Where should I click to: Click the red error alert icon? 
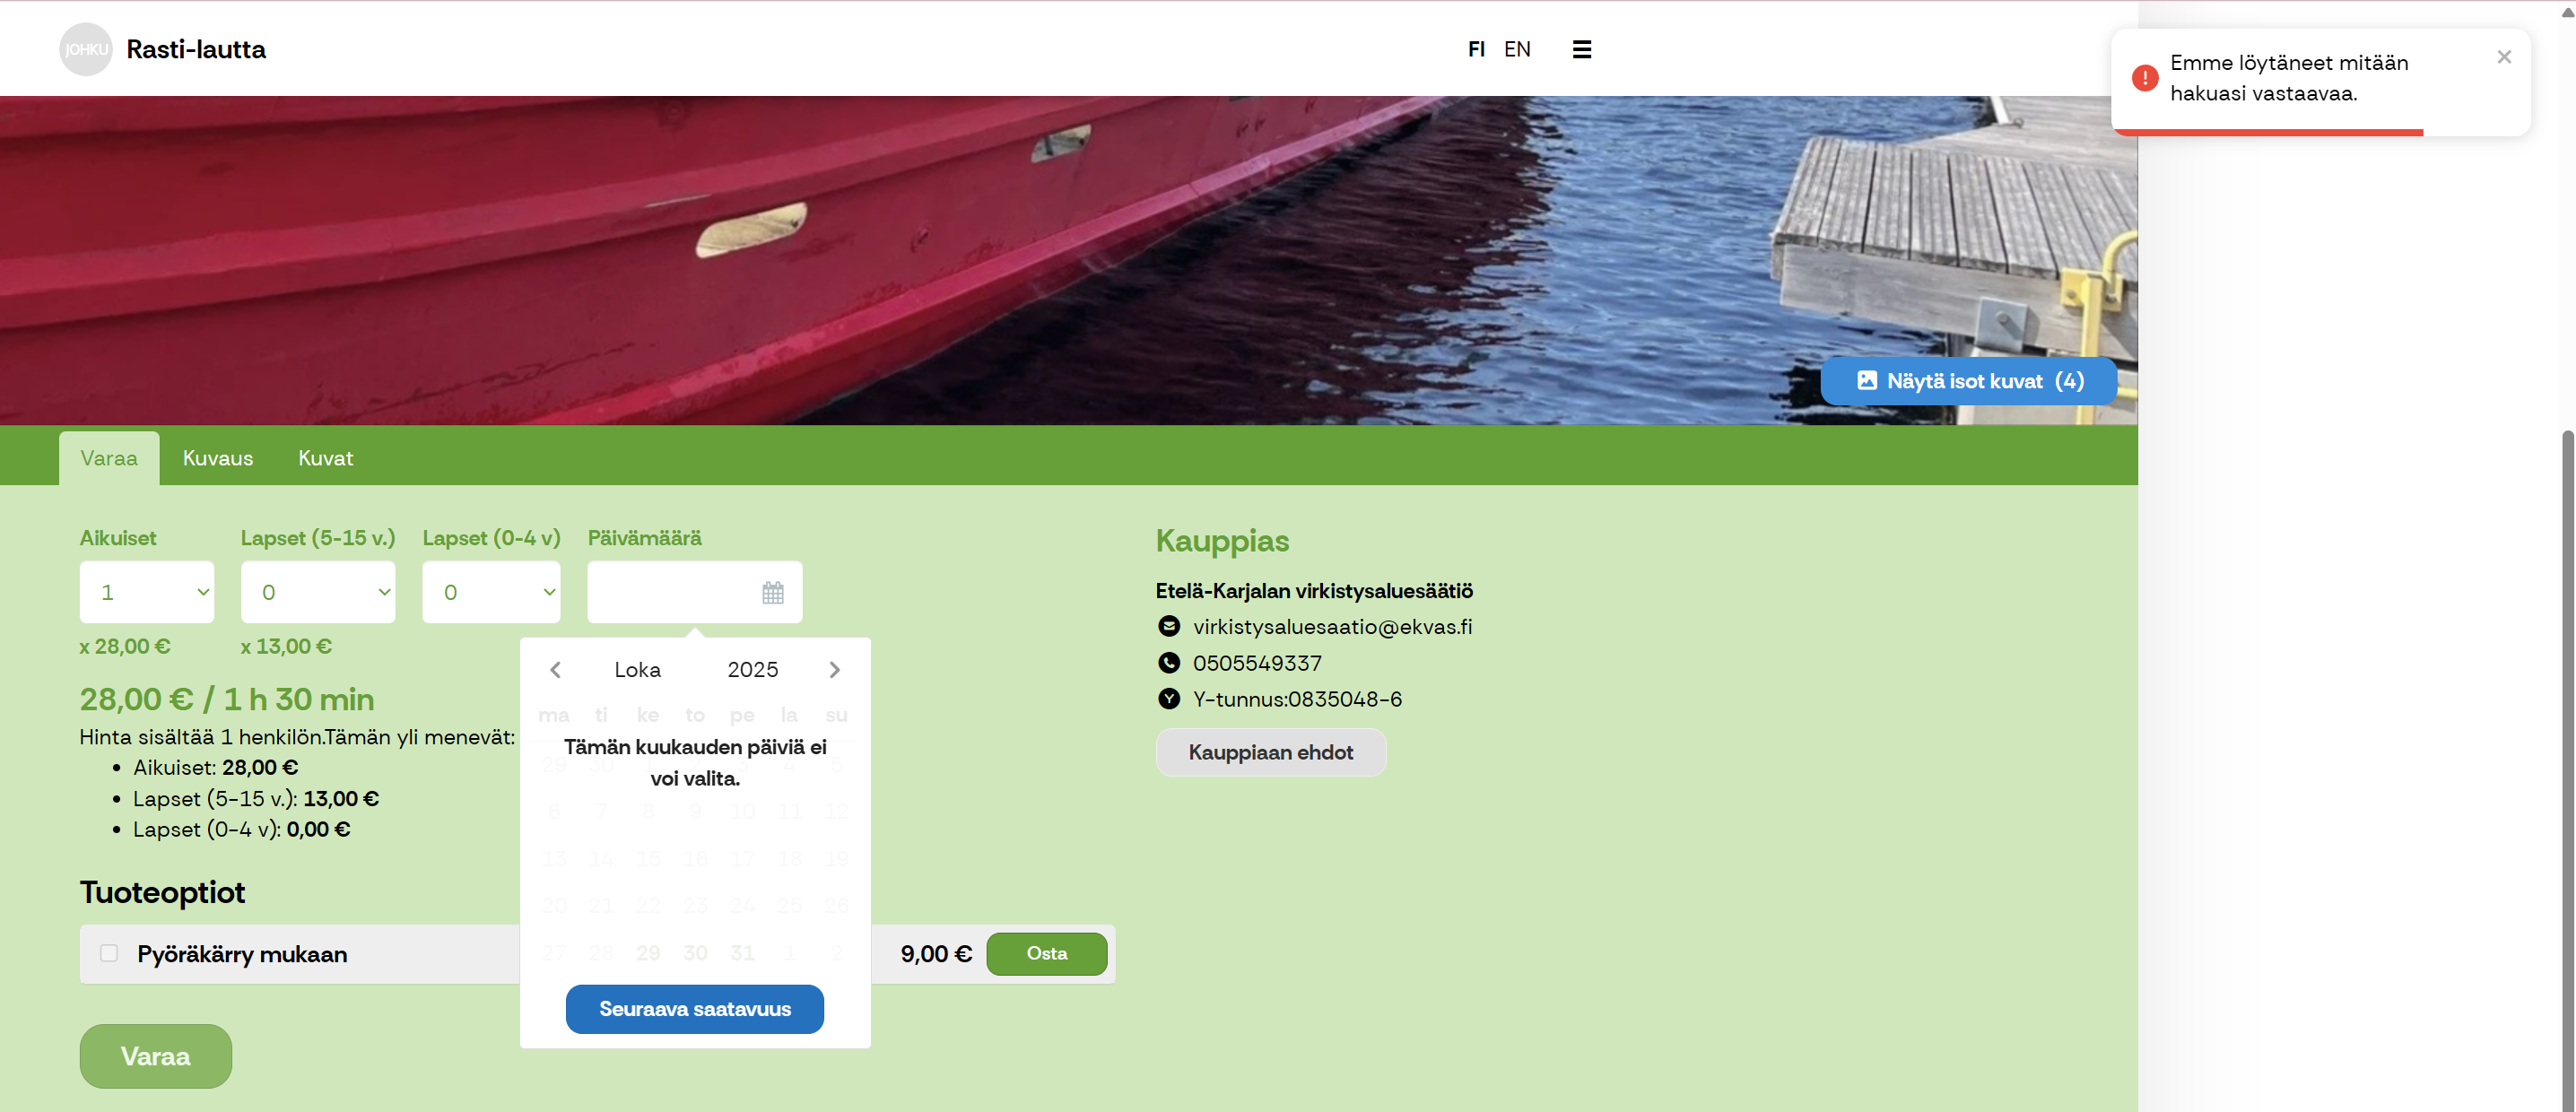click(x=2144, y=78)
